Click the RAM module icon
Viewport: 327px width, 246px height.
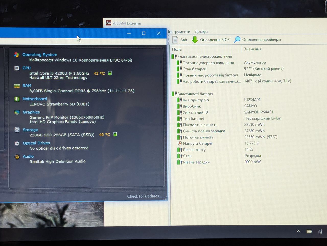(17, 86)
